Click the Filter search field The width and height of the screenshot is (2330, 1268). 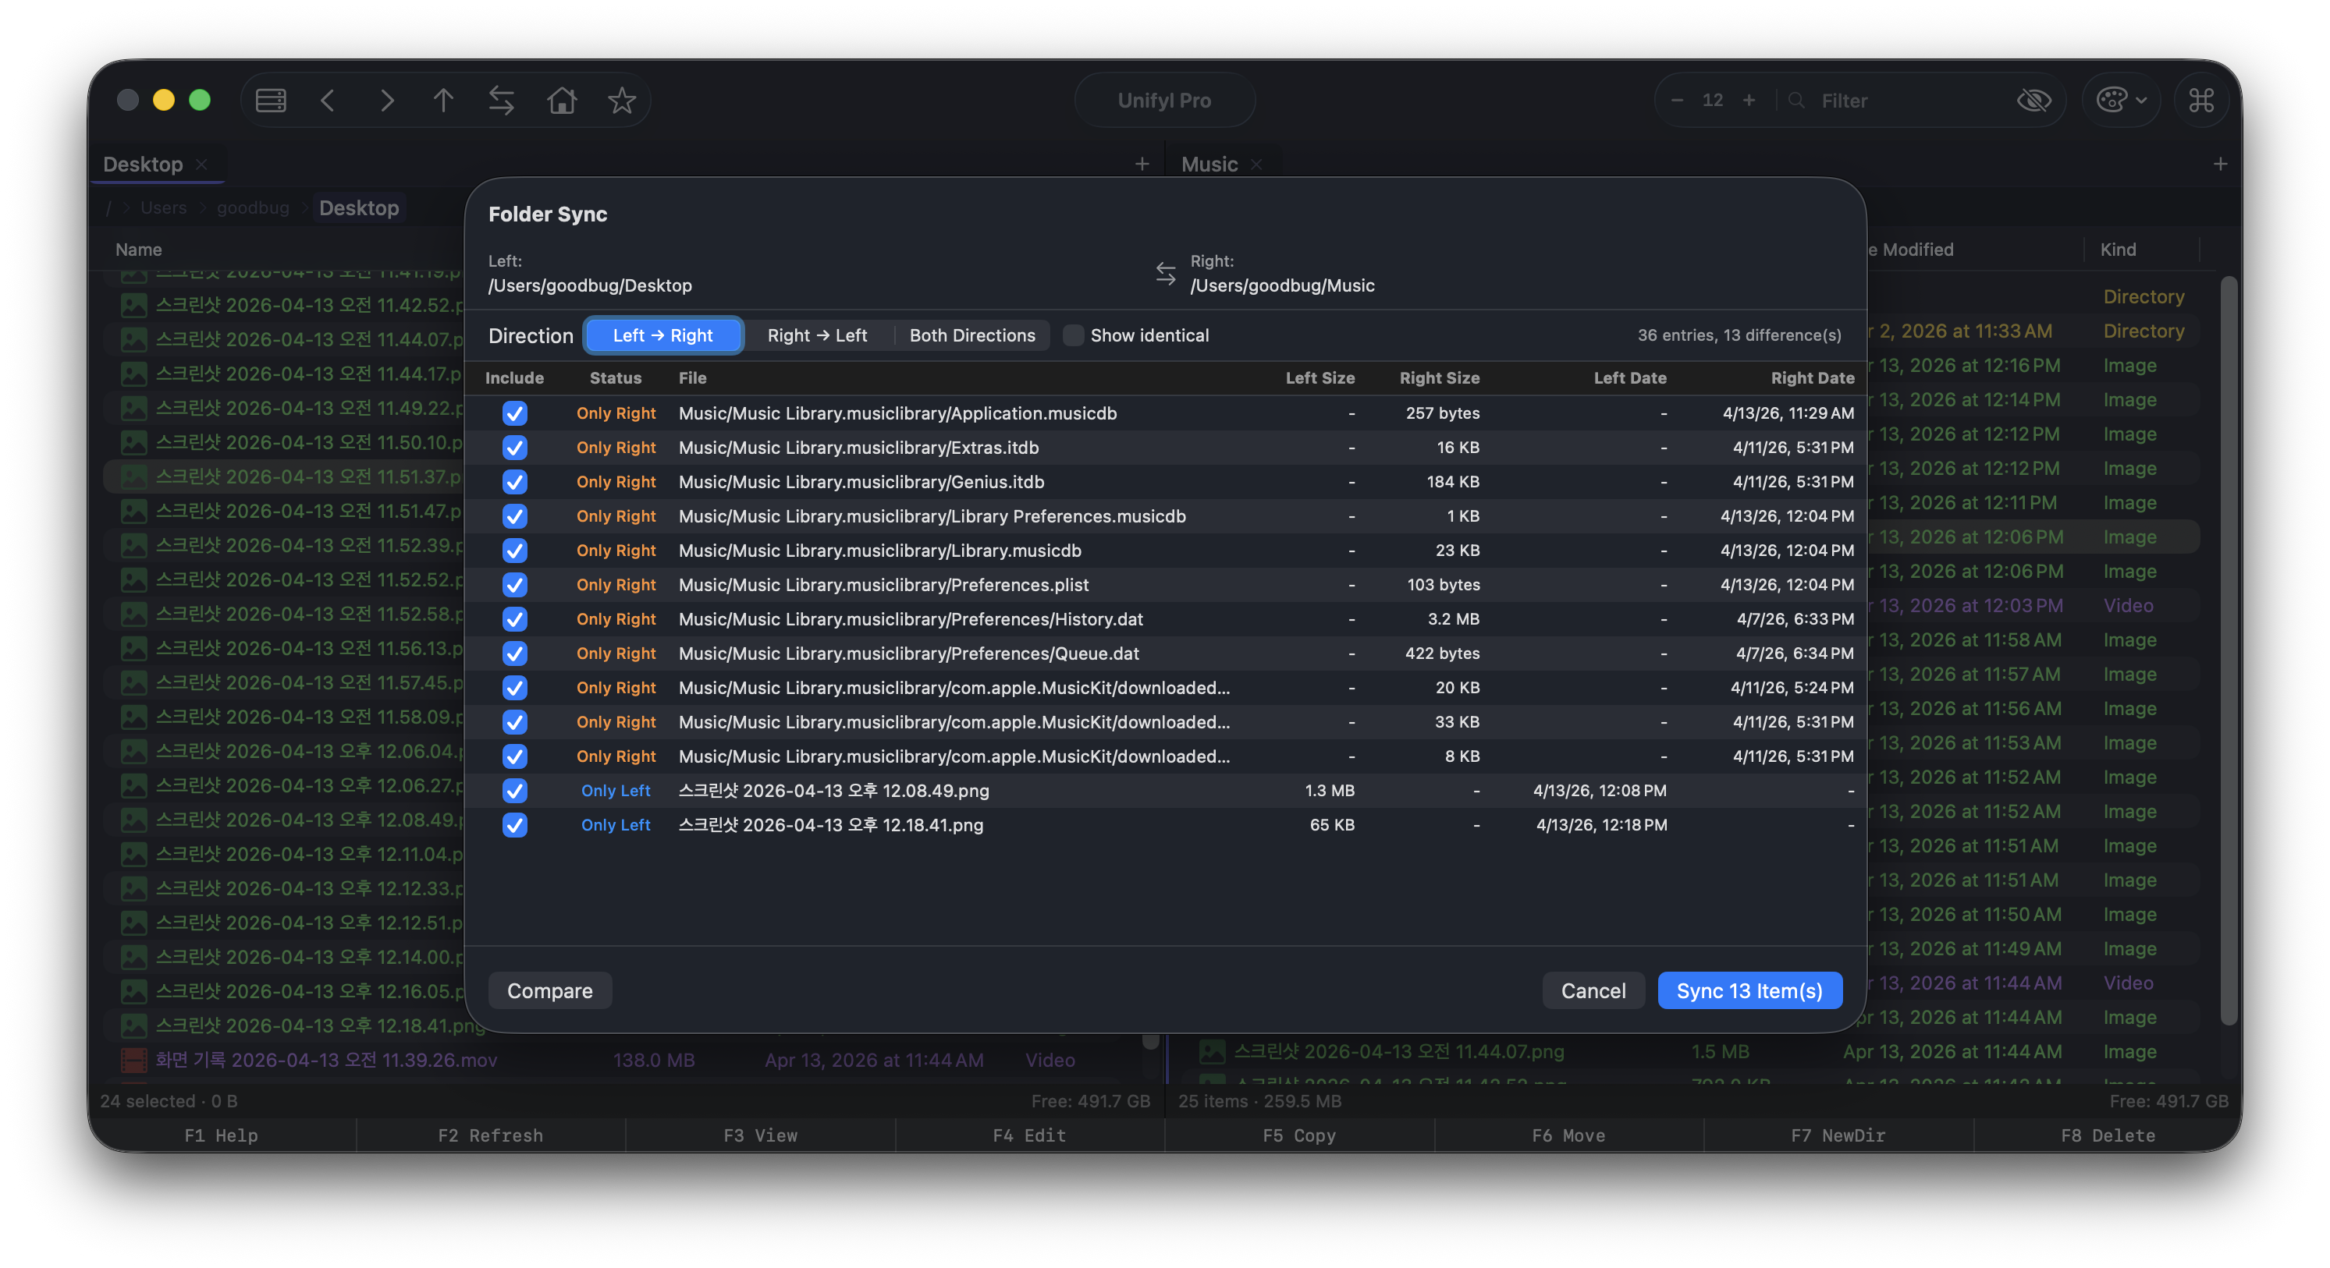coord(1899,101)
